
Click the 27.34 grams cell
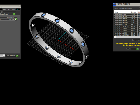[x=134, y=17]
